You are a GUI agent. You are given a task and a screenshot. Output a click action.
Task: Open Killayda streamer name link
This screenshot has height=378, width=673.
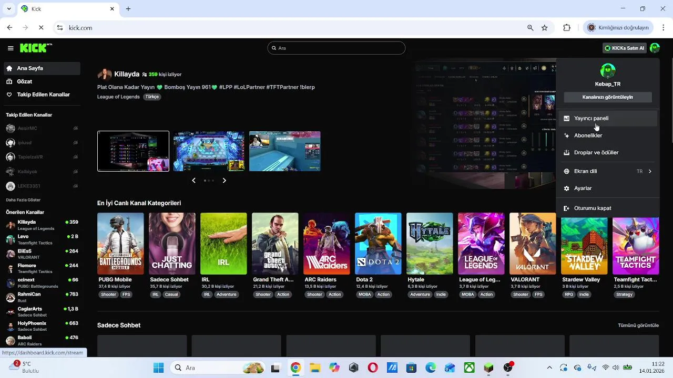coord(127,75)
